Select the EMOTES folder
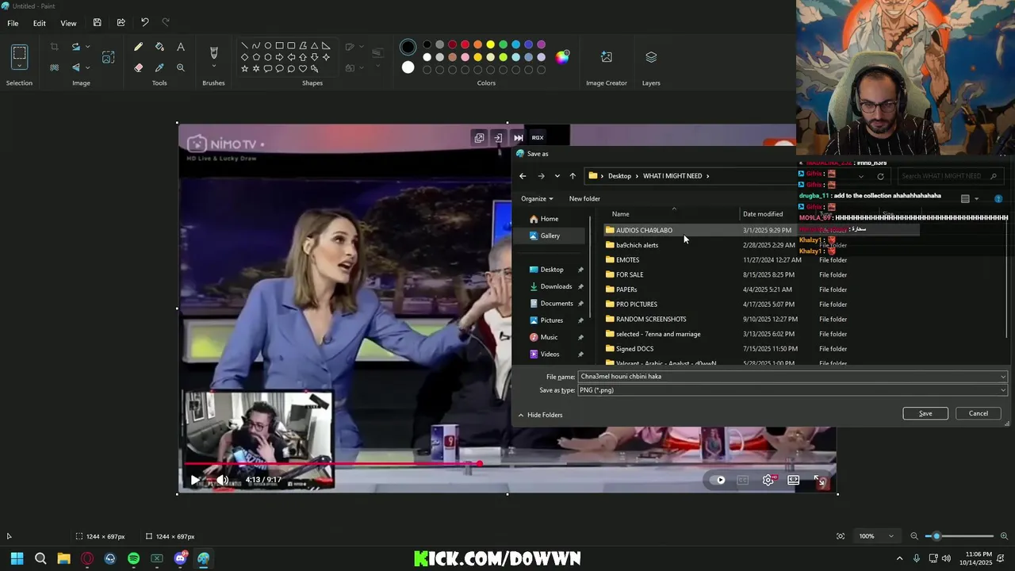Viewport: 1015px width, 571px height. coord(627,260)
